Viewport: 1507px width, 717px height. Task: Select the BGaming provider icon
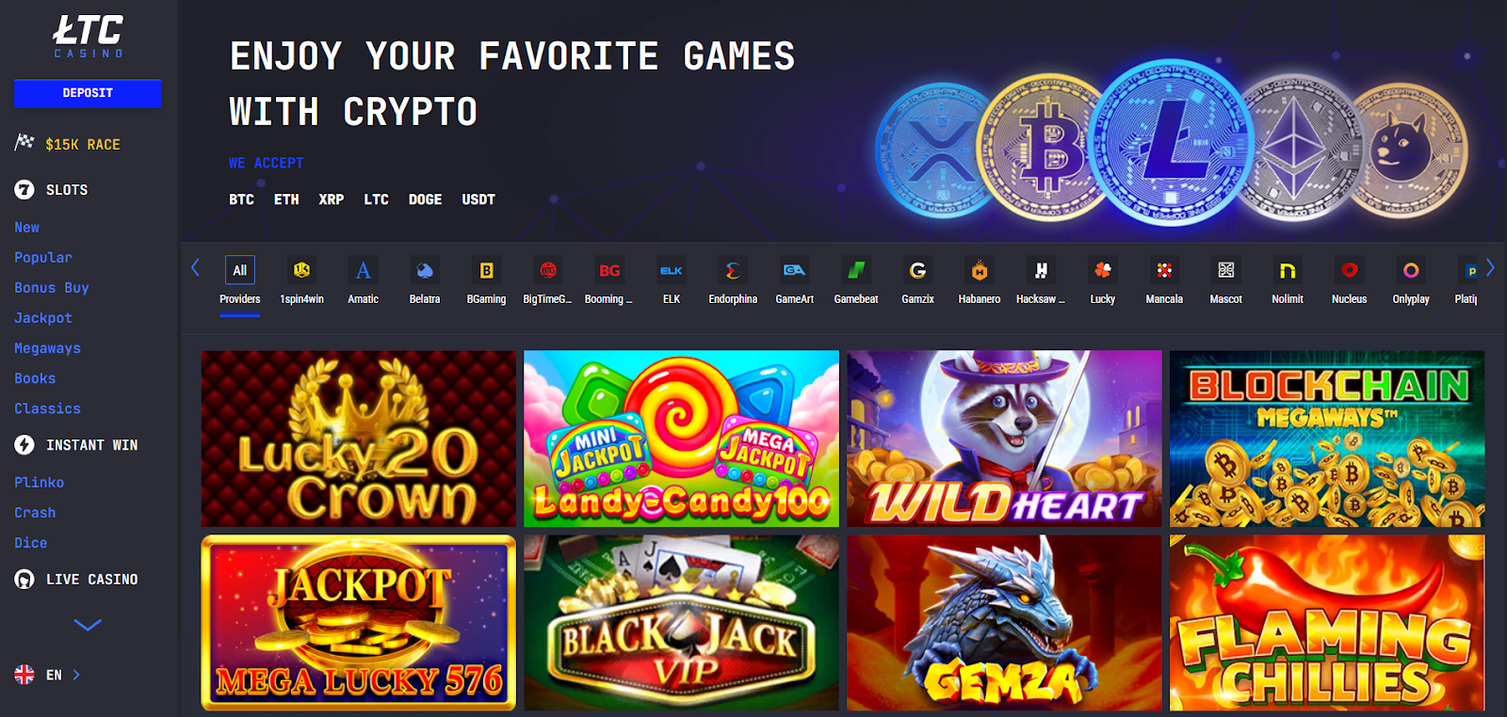point(486,271)
